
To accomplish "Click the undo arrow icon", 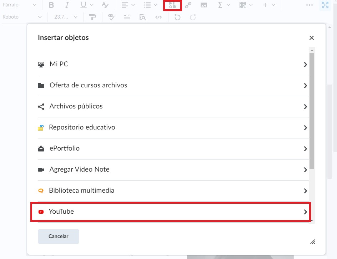I will coord(177,17).
